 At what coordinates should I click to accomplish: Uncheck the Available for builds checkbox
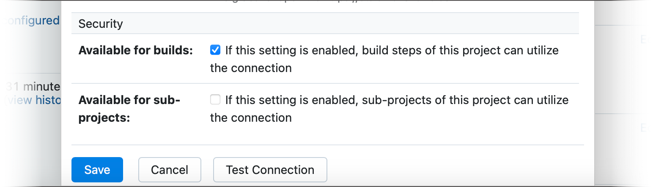point(215,51)
